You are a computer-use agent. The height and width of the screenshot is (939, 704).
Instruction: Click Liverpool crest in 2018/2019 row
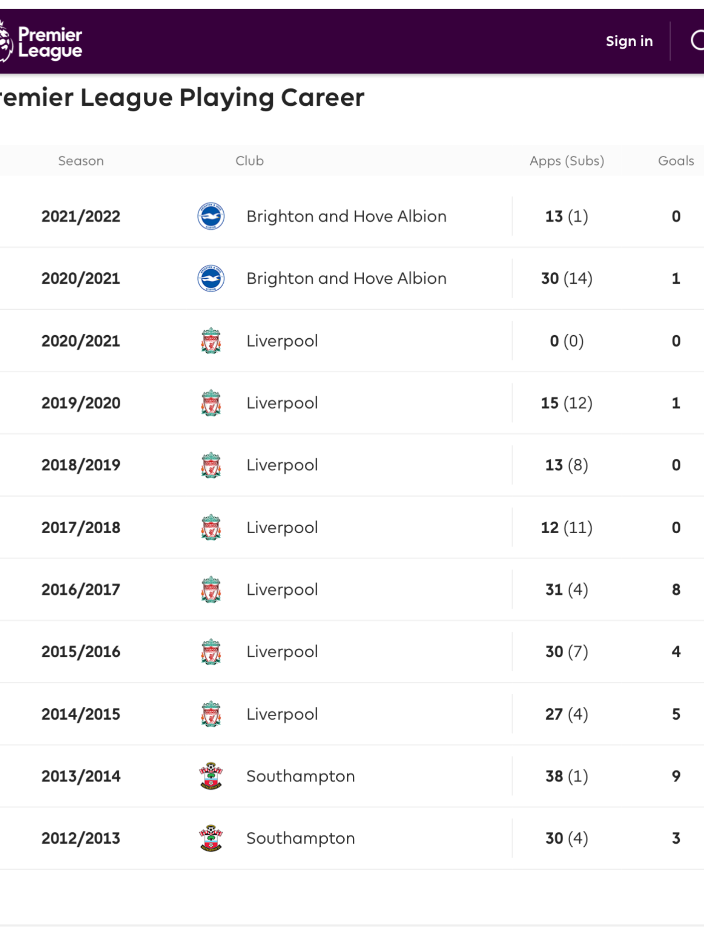(211, 465)
